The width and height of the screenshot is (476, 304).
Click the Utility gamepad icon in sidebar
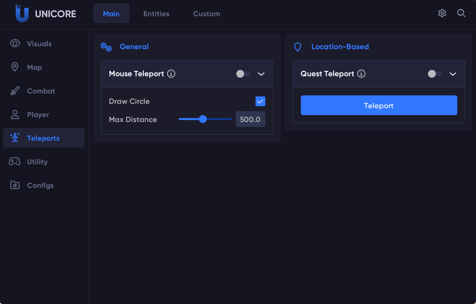[x=15, y=161]
